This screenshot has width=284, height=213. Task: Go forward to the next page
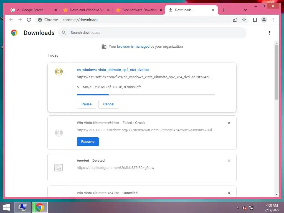[x=20, y=20]
